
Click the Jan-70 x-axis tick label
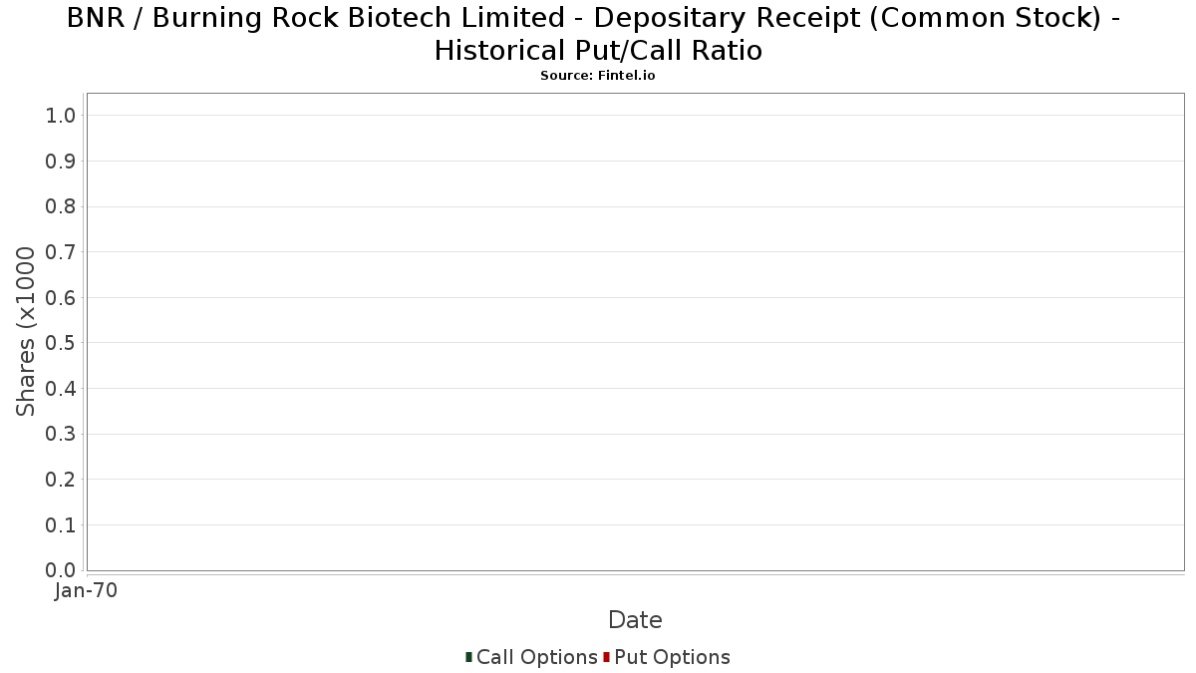pos(87,591)
